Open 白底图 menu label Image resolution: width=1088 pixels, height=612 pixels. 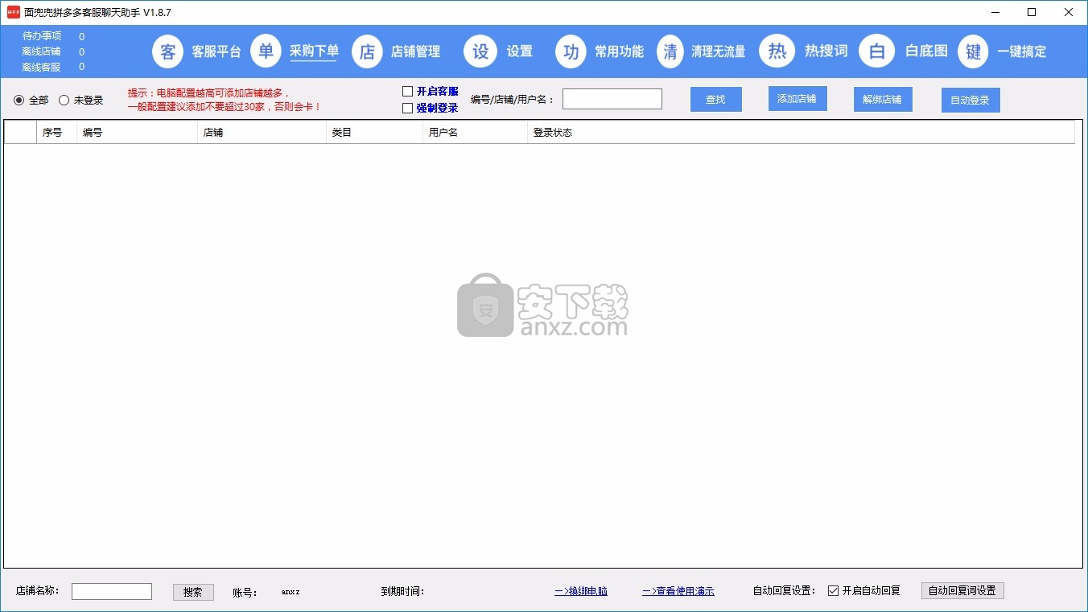coord(926,51)
